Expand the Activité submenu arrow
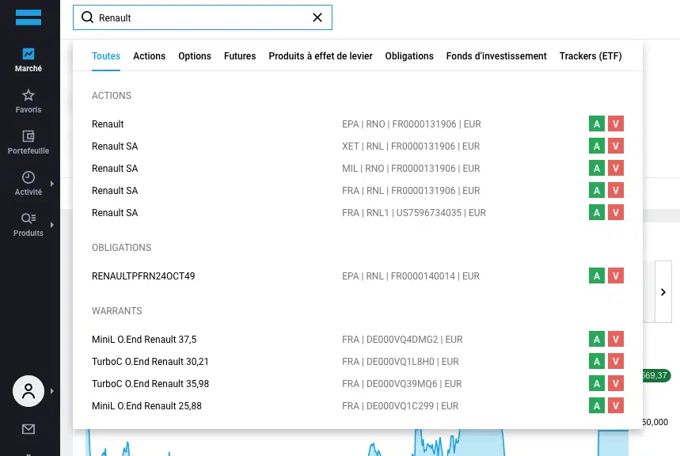Image resolution: width=680 pixels, height=456 pixels. point(52,184)
